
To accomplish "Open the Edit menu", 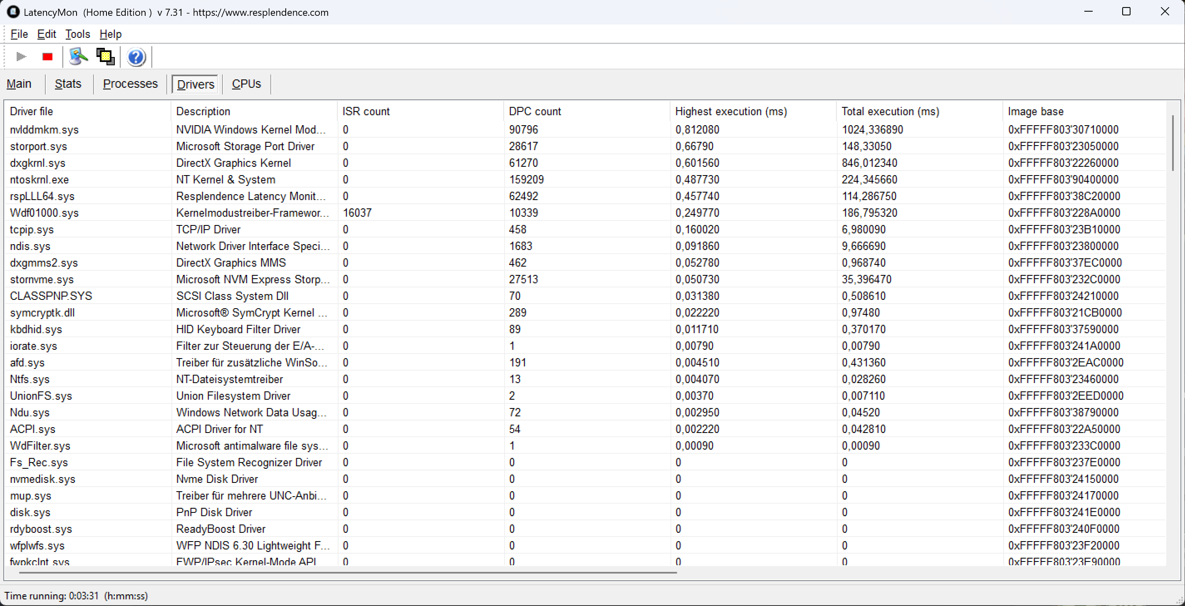I will [x=47, y=34].
